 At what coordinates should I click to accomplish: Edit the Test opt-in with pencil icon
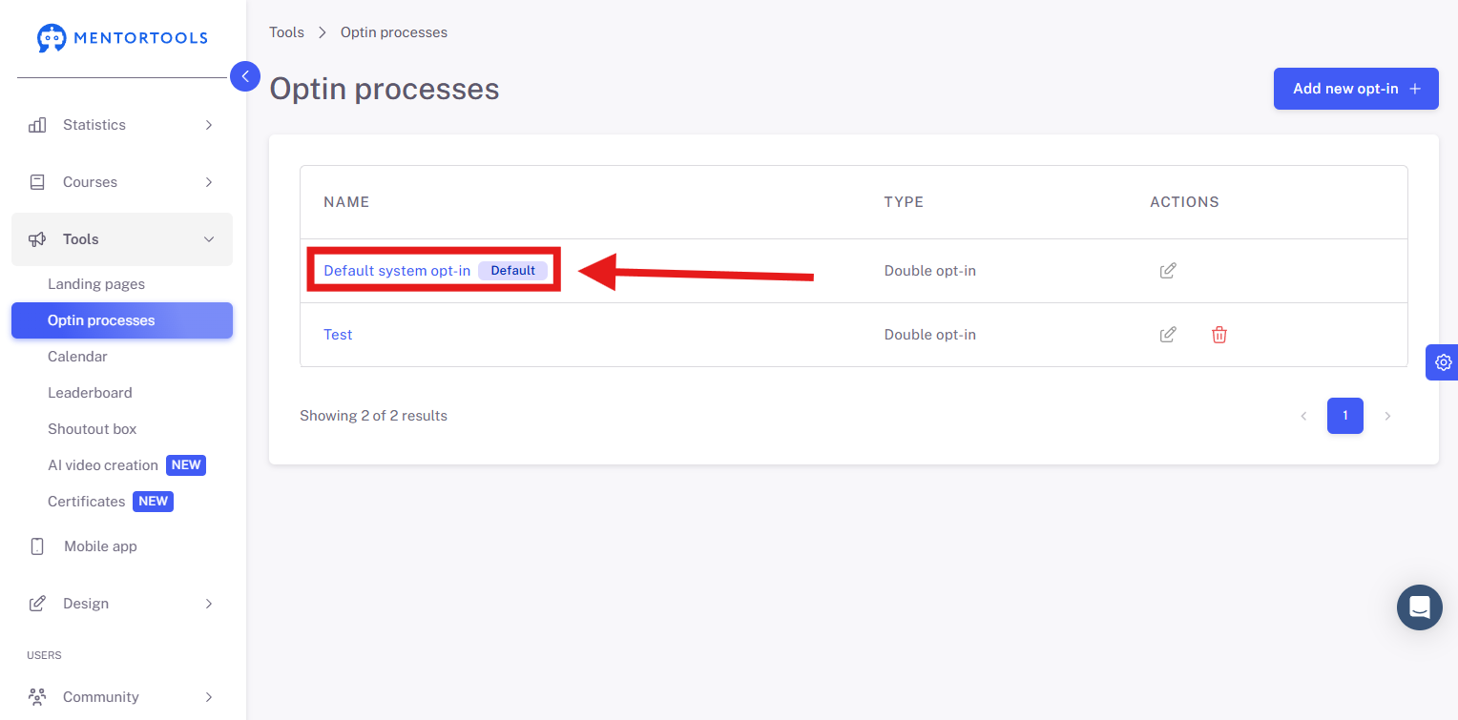1168,335
